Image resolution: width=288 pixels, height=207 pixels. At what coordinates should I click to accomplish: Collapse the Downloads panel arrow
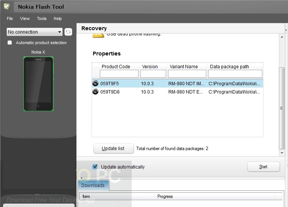pyautogui.click(x=81, y=178)
